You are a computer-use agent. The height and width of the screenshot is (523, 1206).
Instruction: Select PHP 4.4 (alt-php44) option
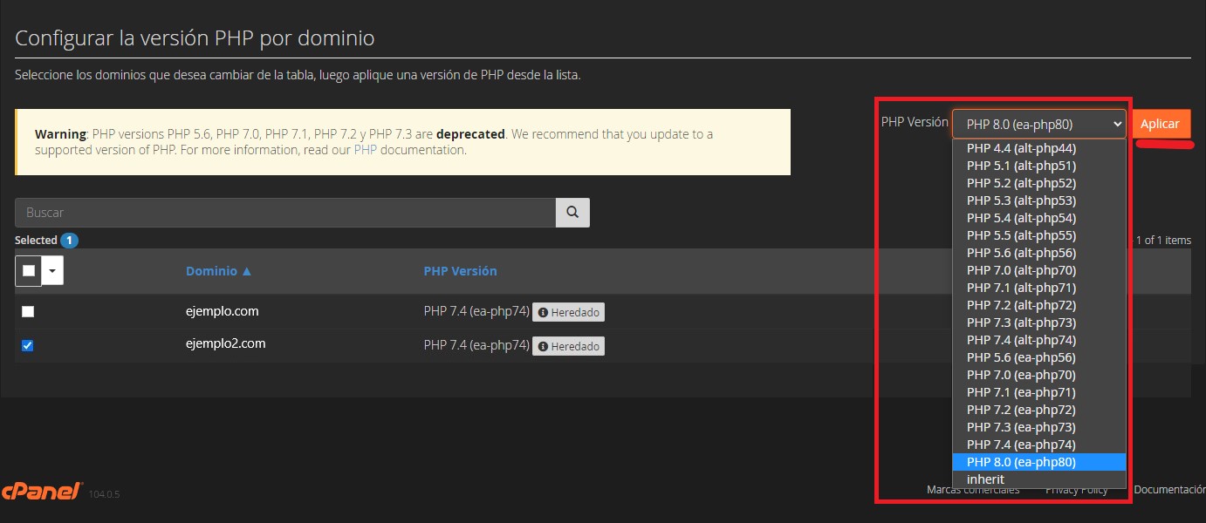click(1021, 148)
